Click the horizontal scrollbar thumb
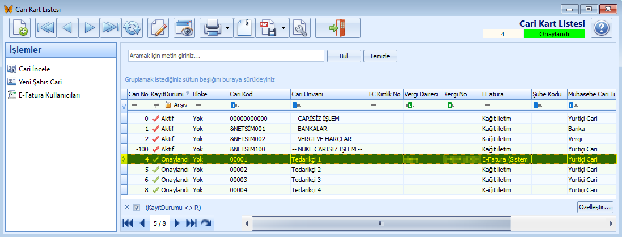This screenshot has width=622, height=237. [381, 223]
